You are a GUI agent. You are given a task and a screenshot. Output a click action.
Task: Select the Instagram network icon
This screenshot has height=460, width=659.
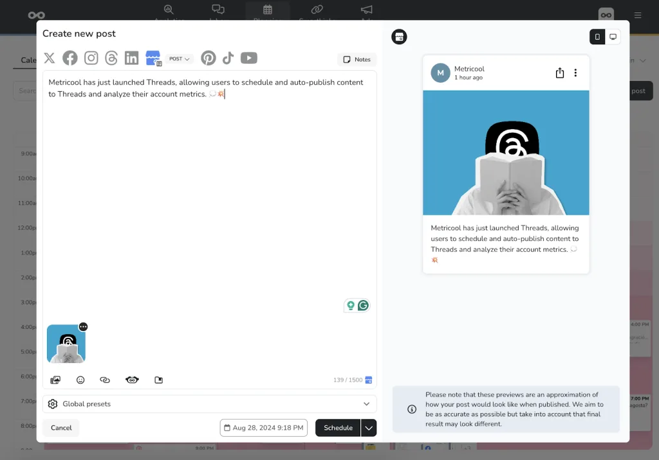click(x=91, y=58)
